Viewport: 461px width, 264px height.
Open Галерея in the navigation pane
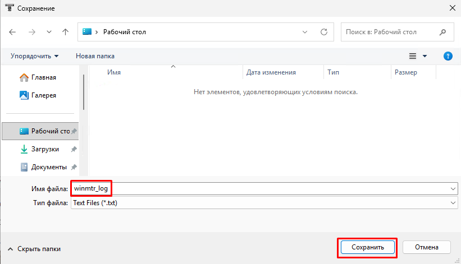tap(38, 95)
